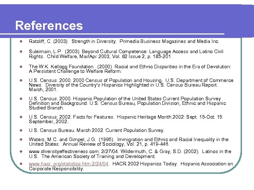Select 'Definition and Background. U.S. Census Bureau' line

click(127, 103)
